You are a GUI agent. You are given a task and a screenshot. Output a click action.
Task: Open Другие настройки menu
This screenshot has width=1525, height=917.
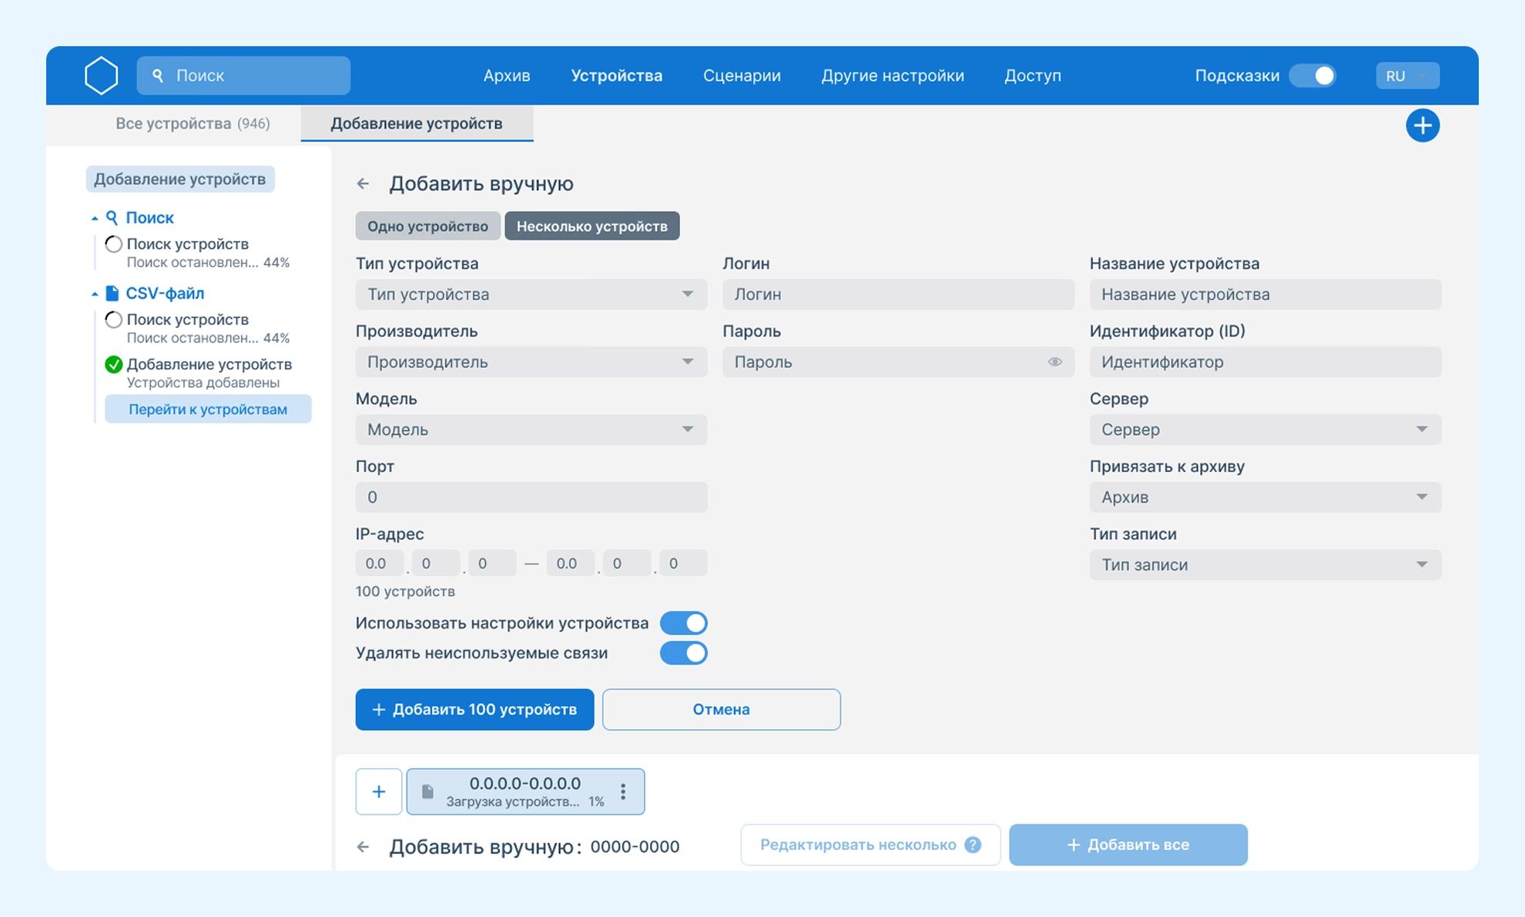[x=892, y=75]
